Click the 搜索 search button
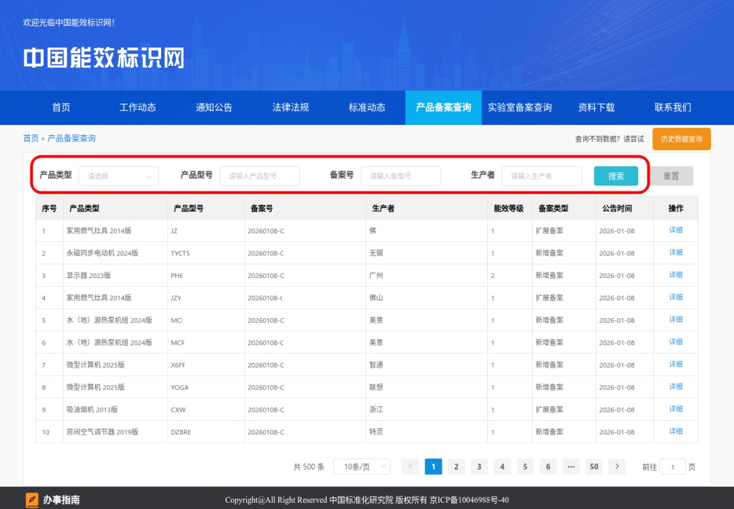Image resolution: width=734 pixels, height=509 pixels. 616,176
